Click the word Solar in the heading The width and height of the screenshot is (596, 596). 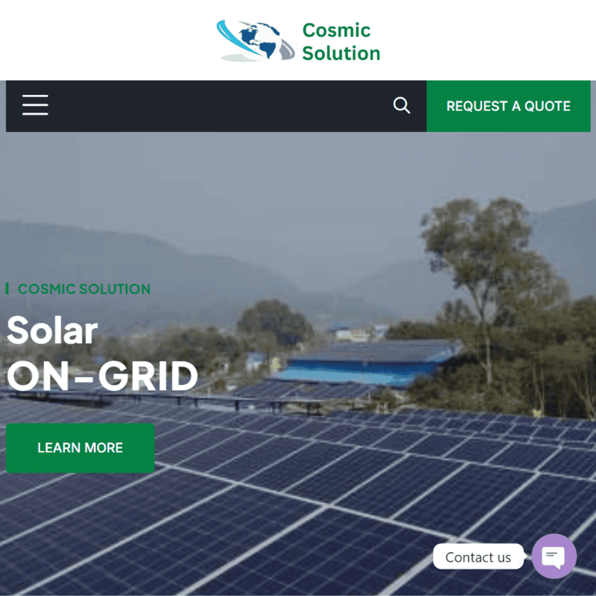coord(52,331)
